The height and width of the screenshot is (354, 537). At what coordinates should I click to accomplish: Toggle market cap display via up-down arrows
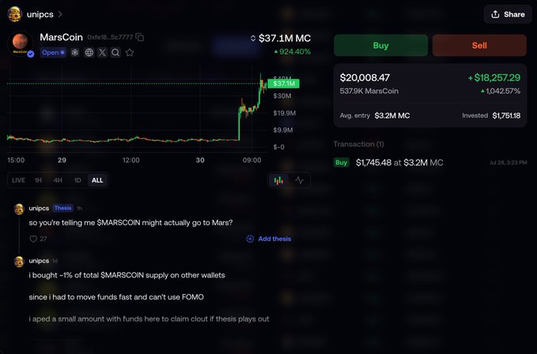point(253,38)
